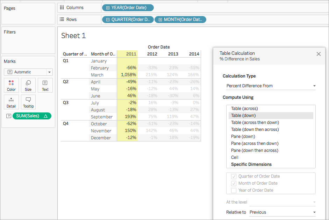Open the Calculation Type dropdown

click(x=271, y=86)
